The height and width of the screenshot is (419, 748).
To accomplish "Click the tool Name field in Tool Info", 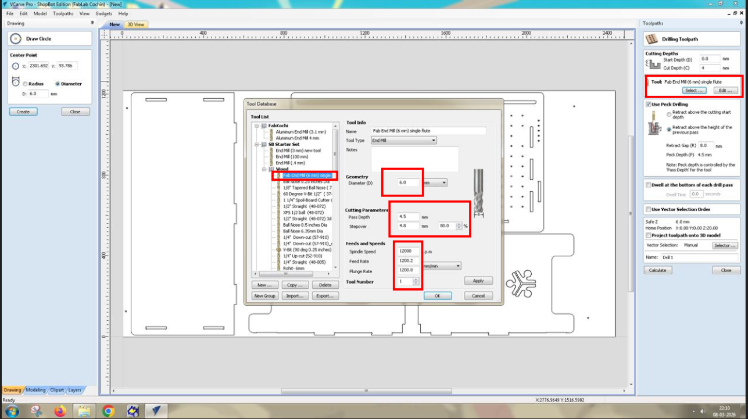I will pos(428,131).
